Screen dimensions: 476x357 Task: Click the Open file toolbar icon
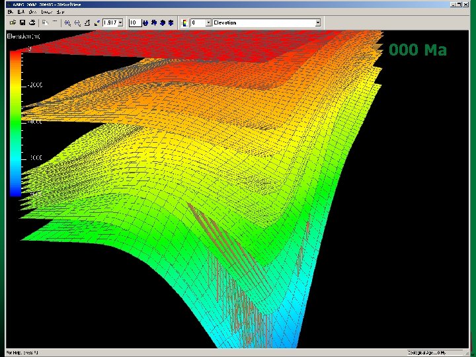[13, 22]
